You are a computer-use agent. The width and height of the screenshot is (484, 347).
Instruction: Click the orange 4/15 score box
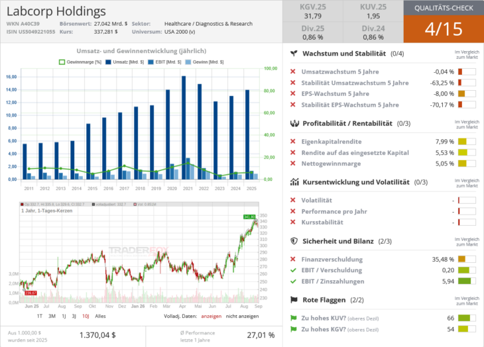point(444,29)
